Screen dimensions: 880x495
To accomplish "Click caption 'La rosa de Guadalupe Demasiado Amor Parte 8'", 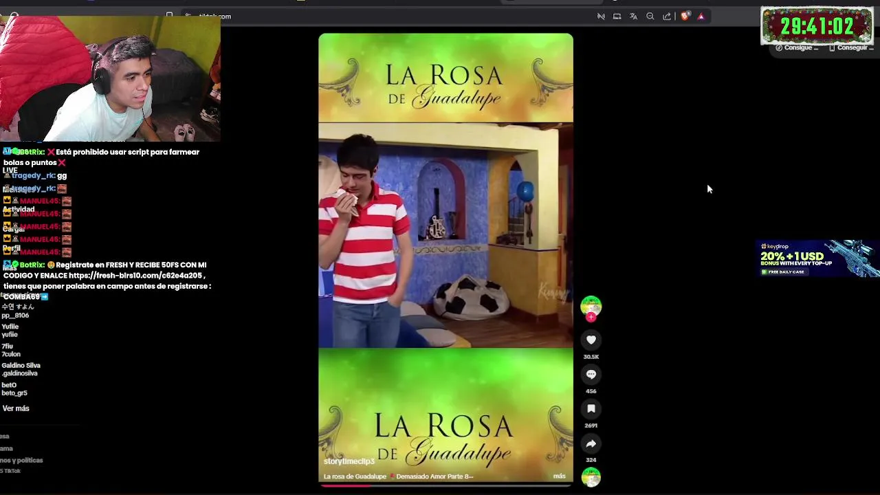I will point(398,476).
